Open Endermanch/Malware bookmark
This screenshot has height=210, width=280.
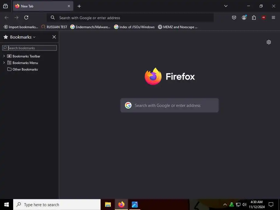coord(90,27)
